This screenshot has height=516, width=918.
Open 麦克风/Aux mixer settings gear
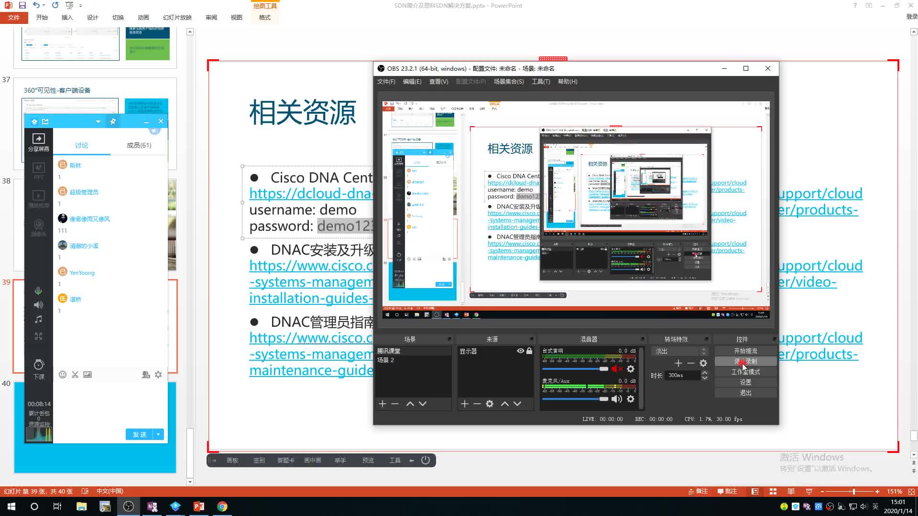pyautogui.click(x=631, y=399)
